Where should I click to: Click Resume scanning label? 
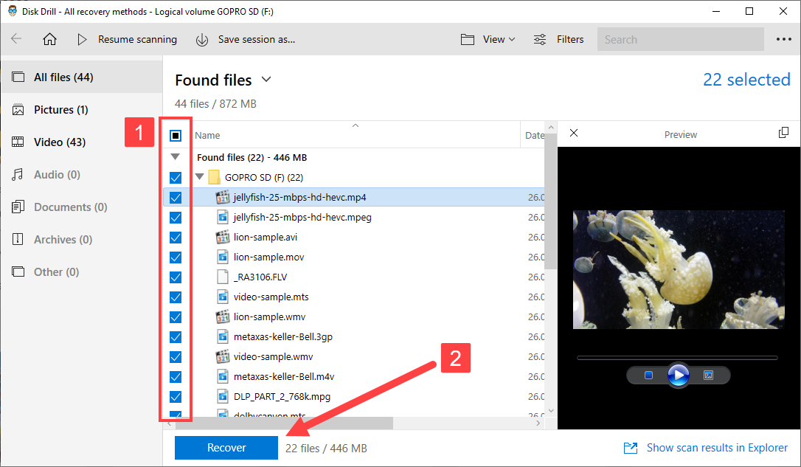click(x=137, y=39)
